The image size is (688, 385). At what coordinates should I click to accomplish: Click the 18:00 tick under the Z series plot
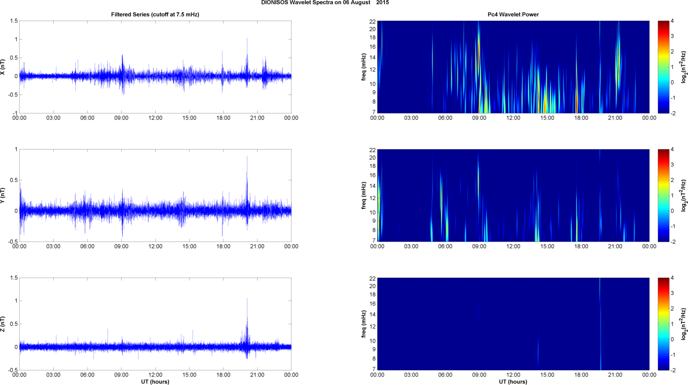(x=223, y=375)
